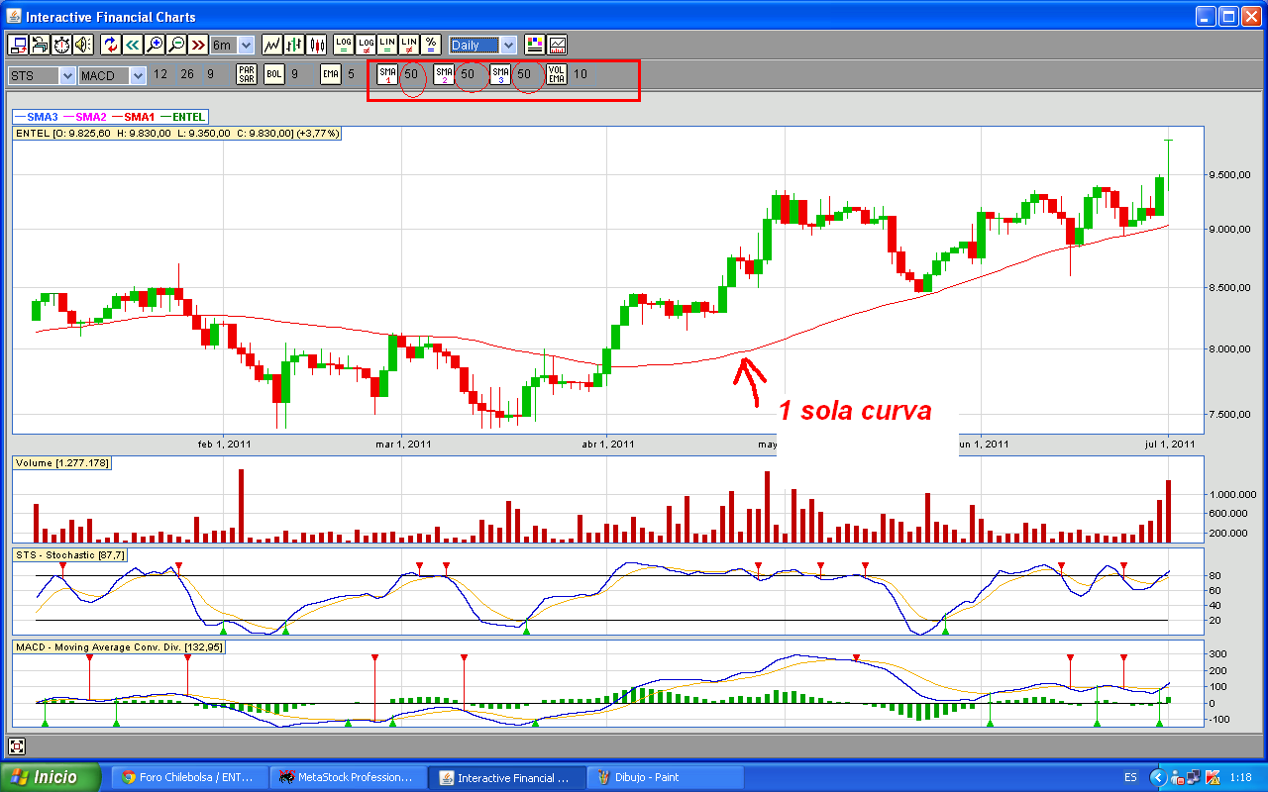Click the ES language indicator
Viewport: 1268px width, 792px height.
coord(1130,777)
